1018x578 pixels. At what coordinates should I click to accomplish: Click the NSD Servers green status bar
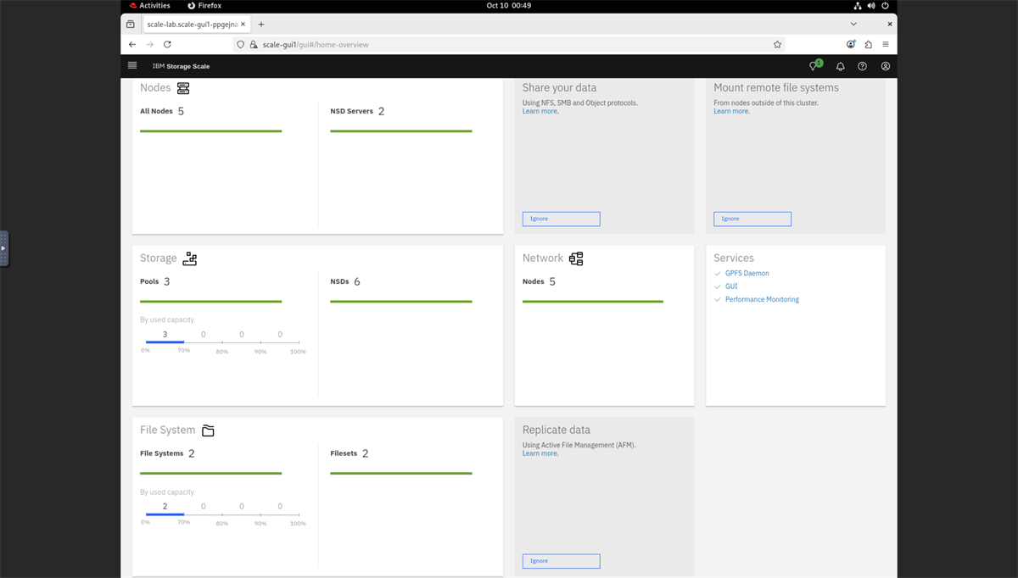pyautogui.click(x=400, y=131)
